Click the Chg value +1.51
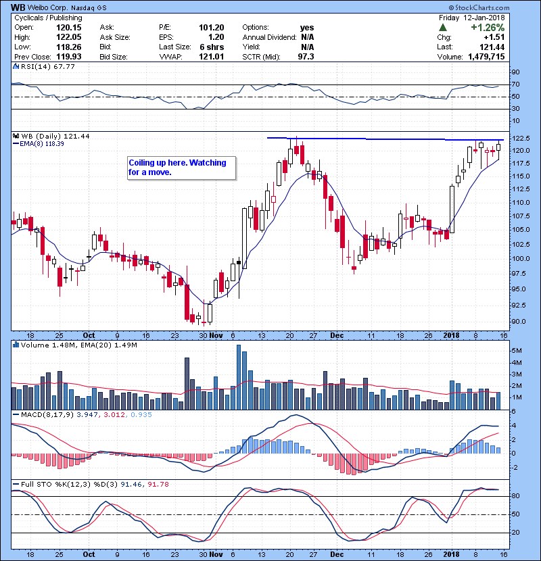This screenshot has height=561, width=541. 494,37
